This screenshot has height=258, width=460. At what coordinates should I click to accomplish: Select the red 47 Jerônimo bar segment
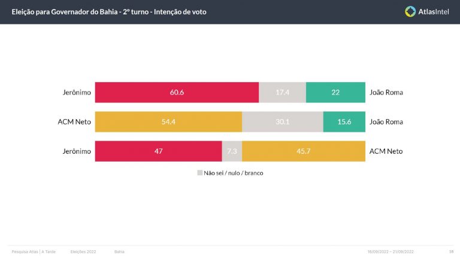tap(158, 151)
